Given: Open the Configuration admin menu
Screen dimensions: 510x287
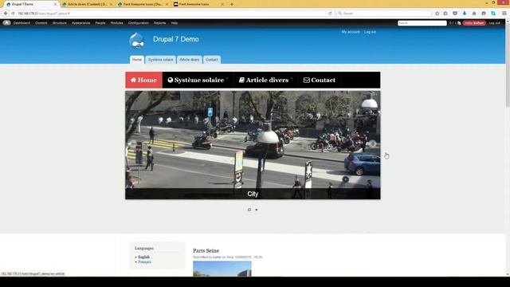Looking at the screenshot, I should tap(138, 23).
